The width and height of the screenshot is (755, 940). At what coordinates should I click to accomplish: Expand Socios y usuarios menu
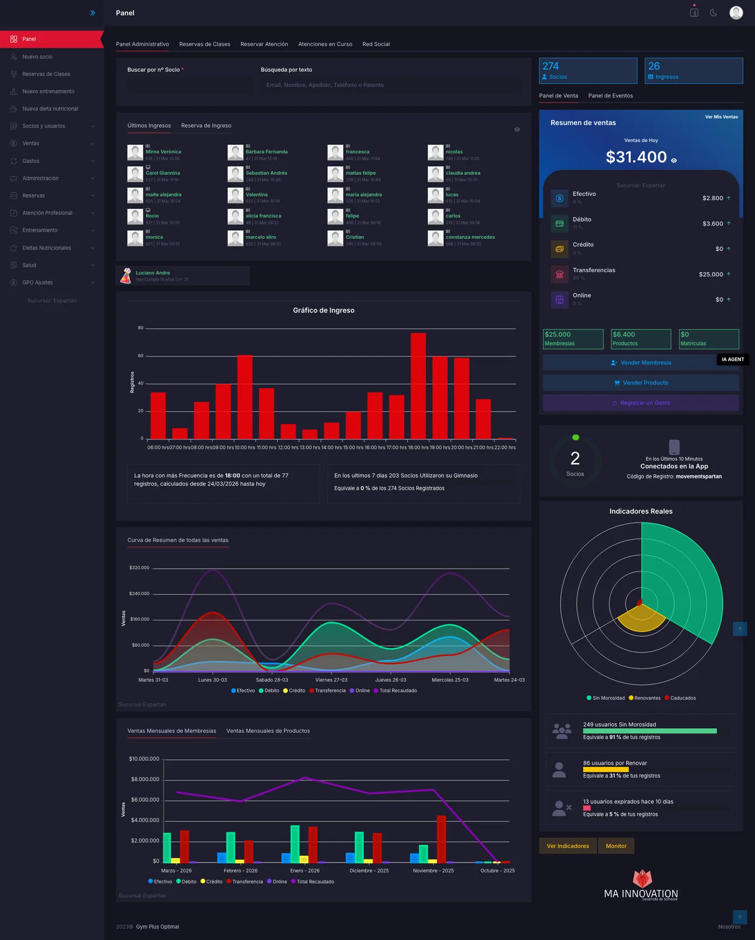(x=52, y=126)
